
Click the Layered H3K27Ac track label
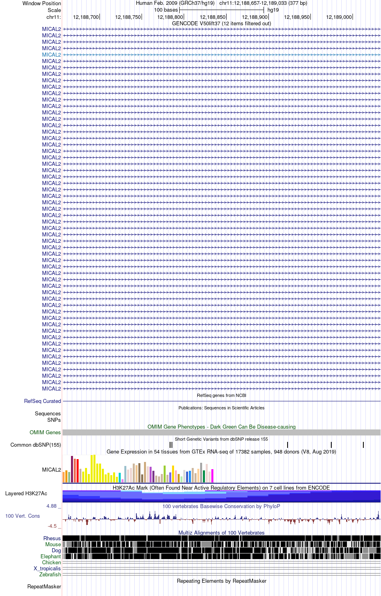pyautogui.click(x=26, y=493)
